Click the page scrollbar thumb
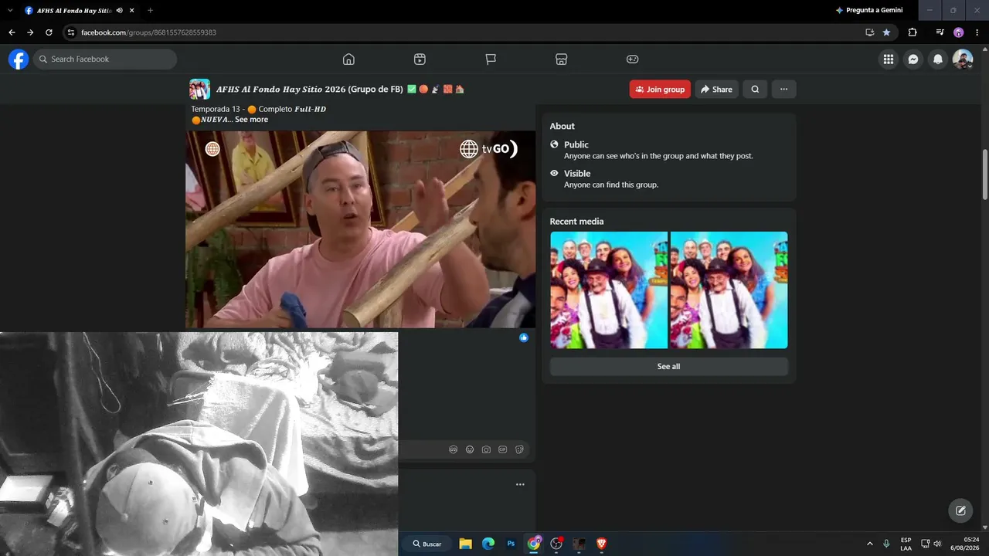989x556 pixels. 985,173
